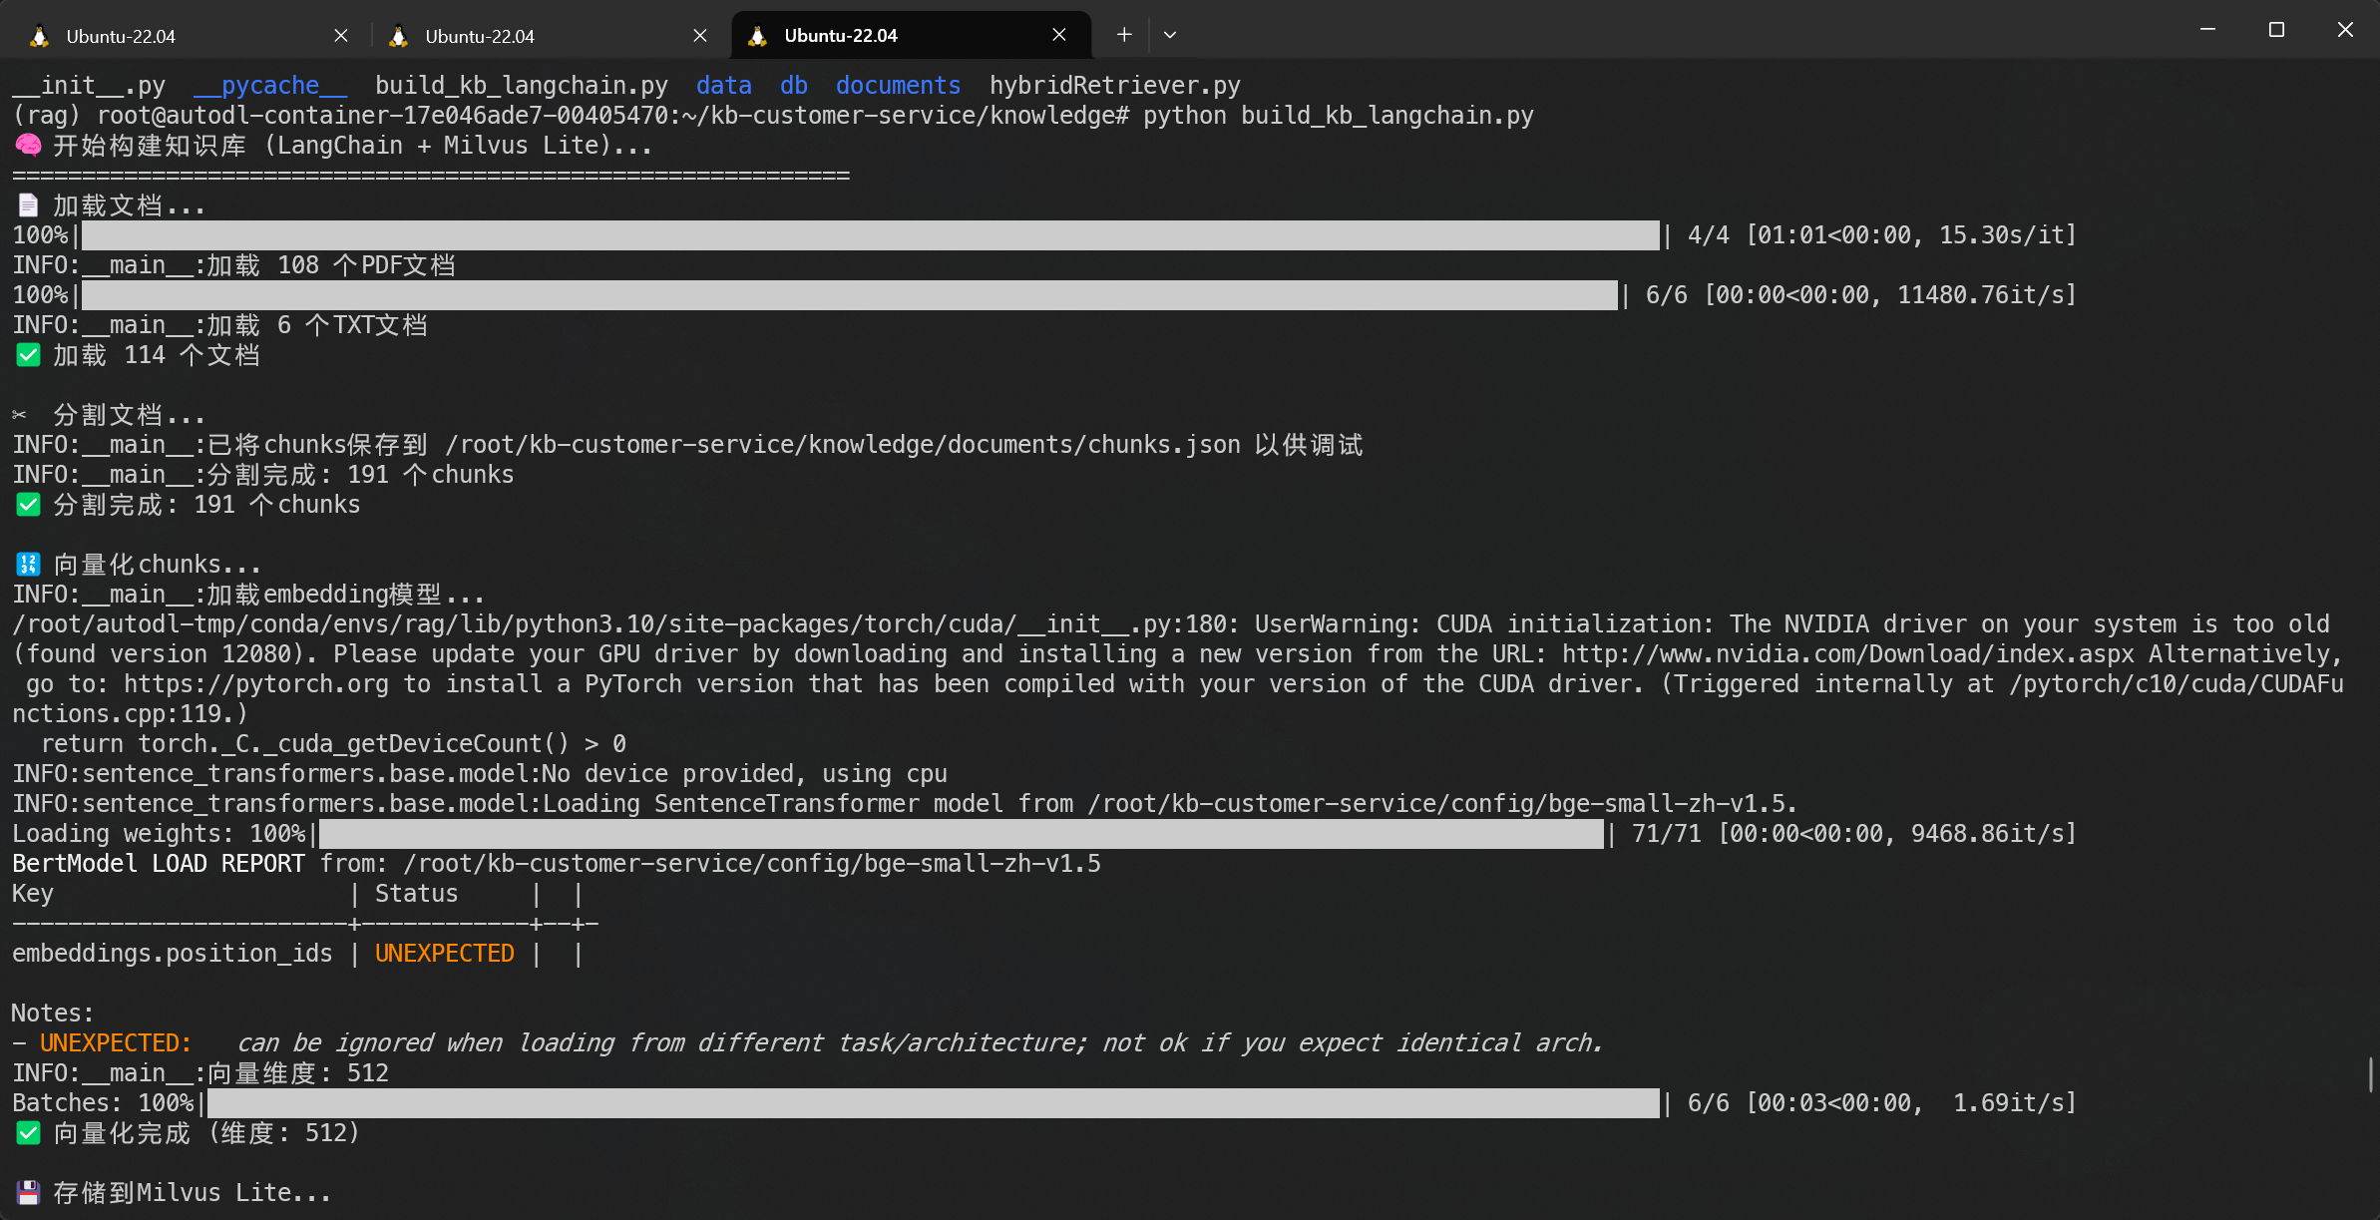
Task: Click the second tab's Tux penguin icon
Action: [398, 36]
